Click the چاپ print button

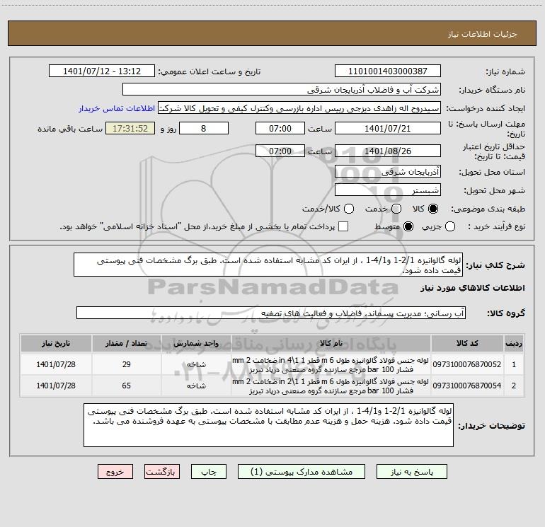[x=209, y=472]
